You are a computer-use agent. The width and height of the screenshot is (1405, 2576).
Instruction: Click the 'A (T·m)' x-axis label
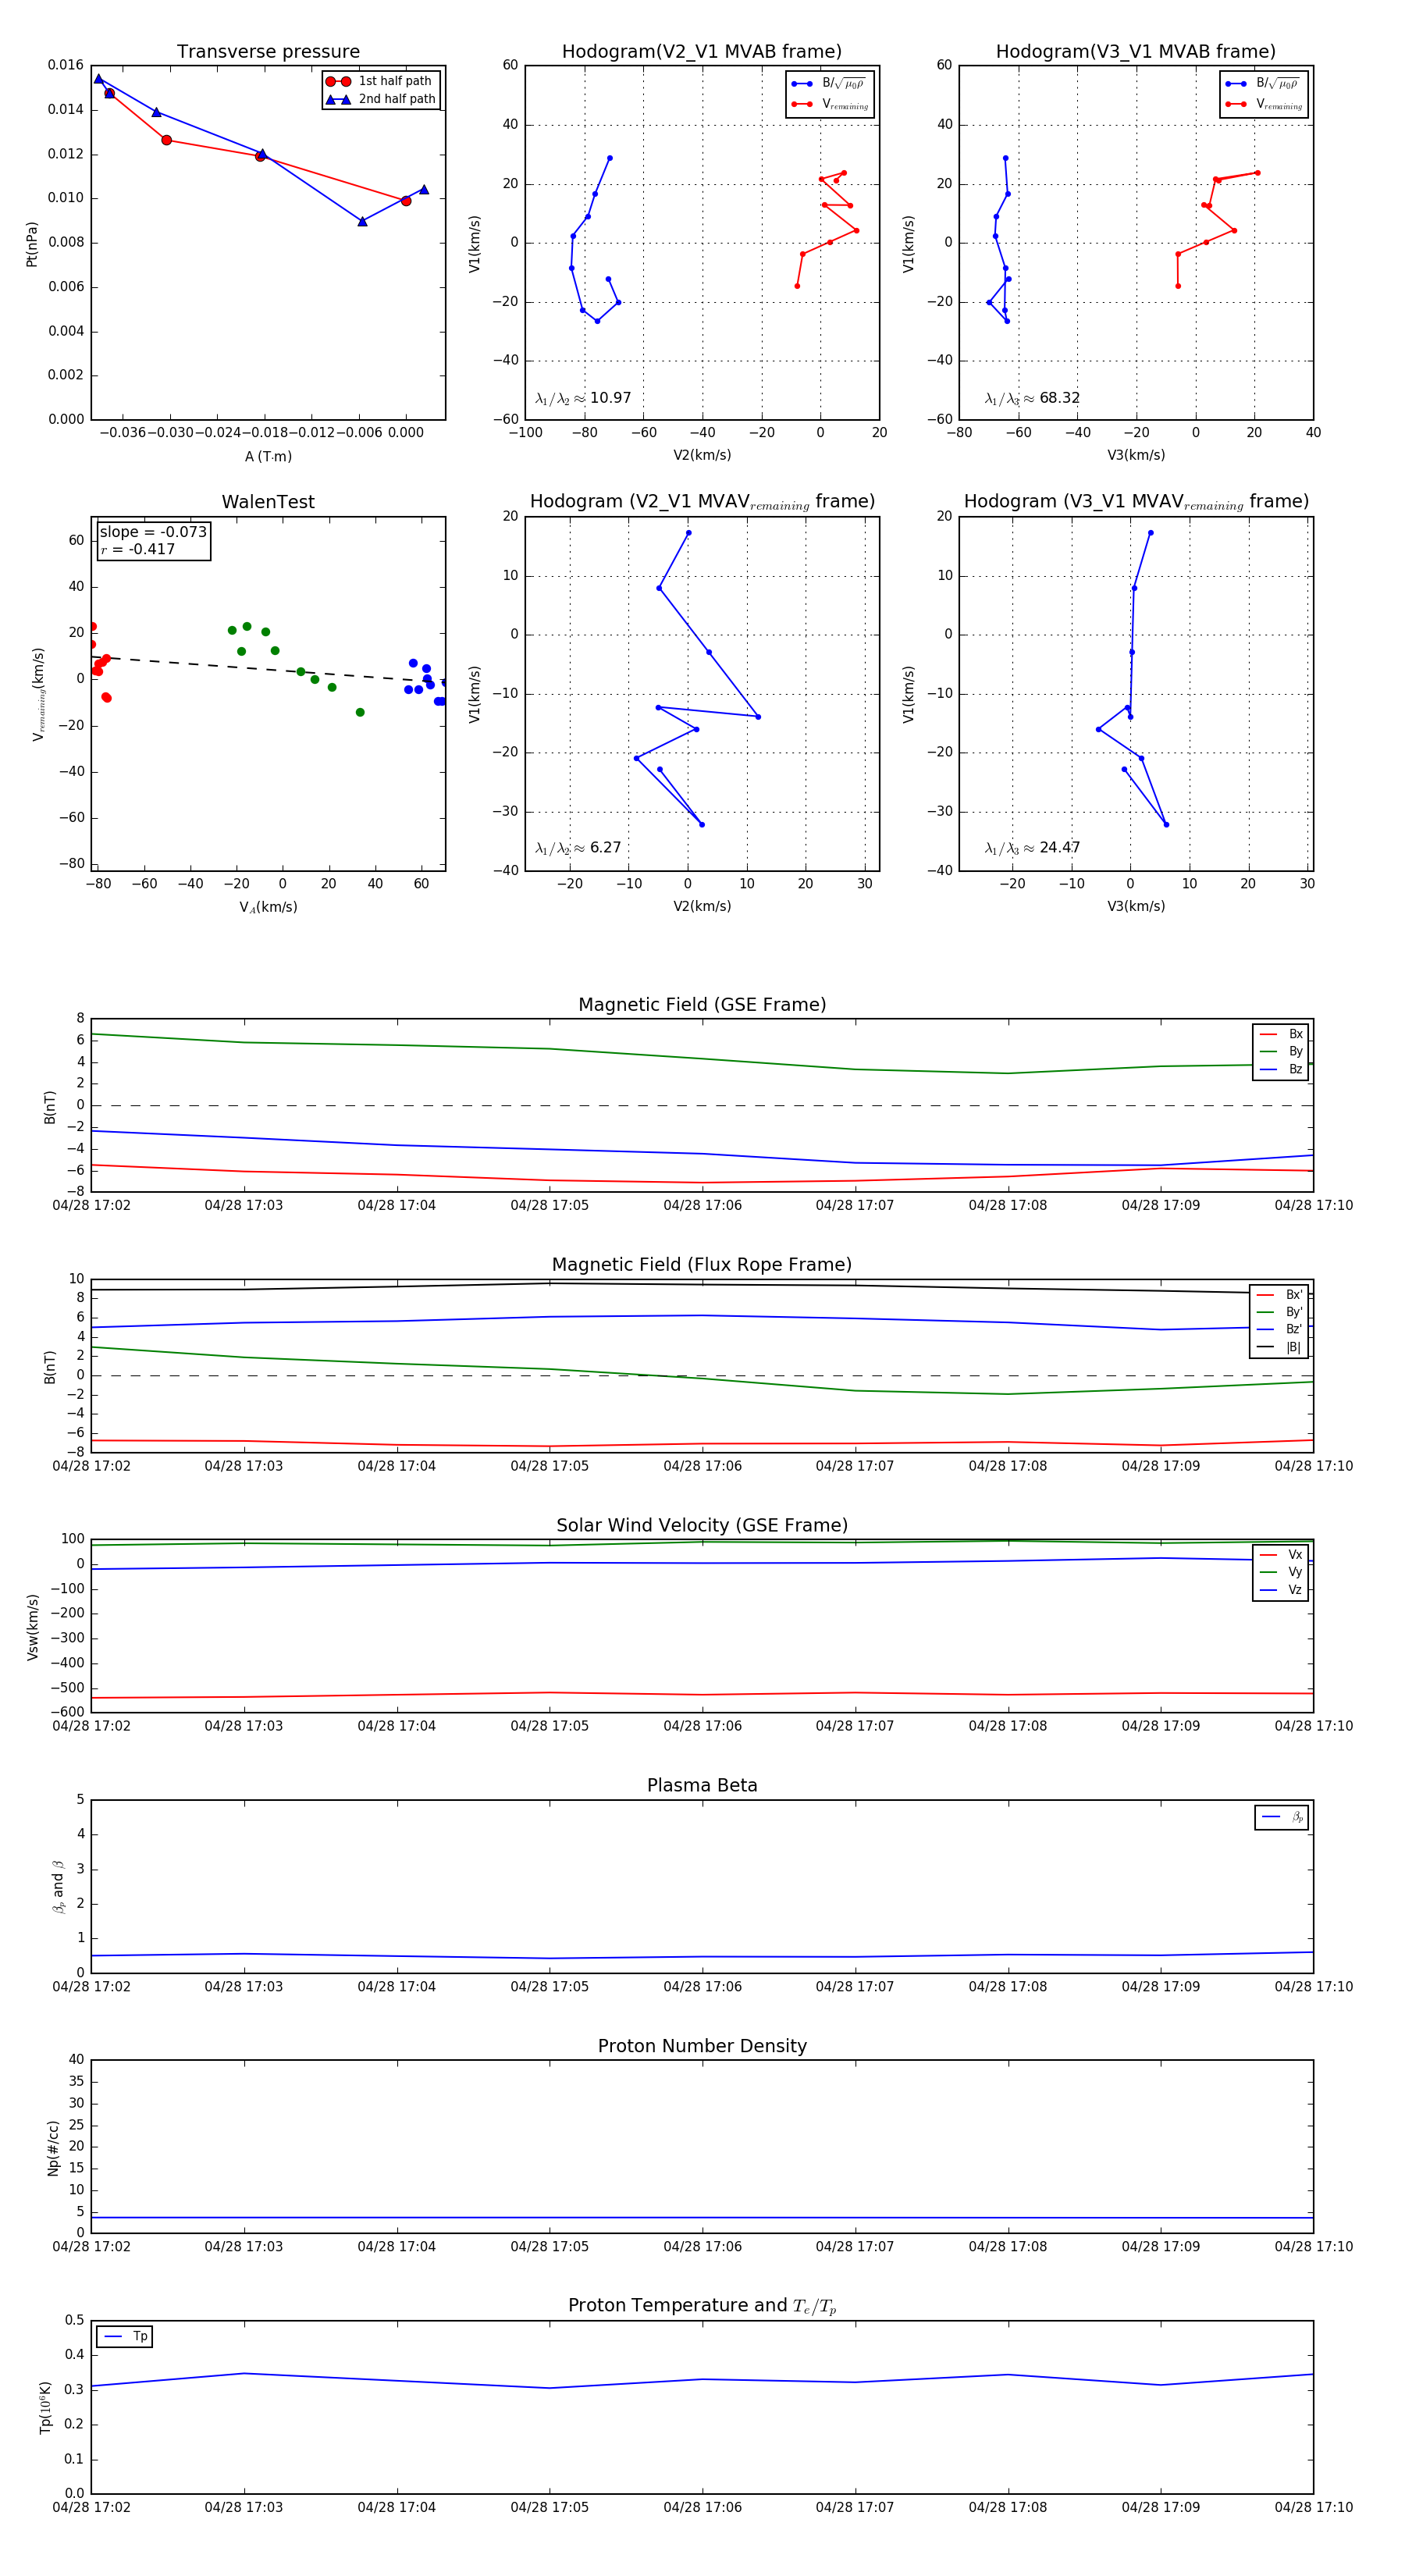tap(268, 457)
